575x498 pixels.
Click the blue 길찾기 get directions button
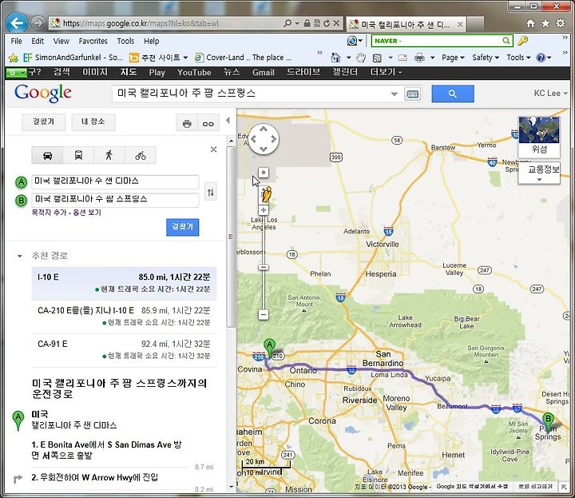[x=182, y=227]
